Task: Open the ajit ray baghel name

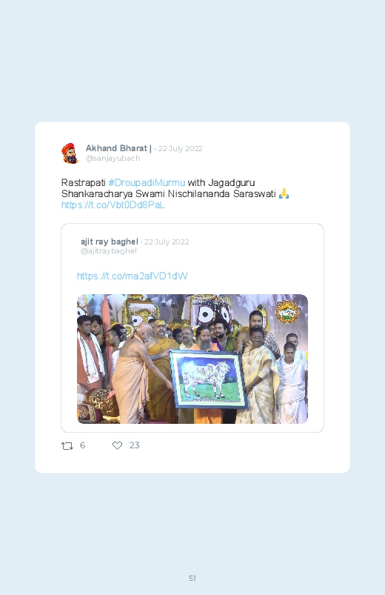Action: pyautogui.click(x=110, y=242)
